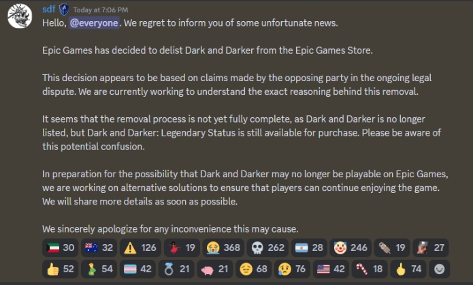Toggle the crying face reaction with 368
The width and height of the screenshot is (473, 285).
[223, 247]
